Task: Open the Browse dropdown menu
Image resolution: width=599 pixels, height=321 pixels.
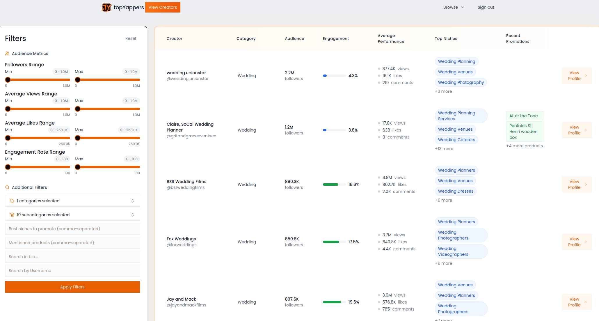Action: pos(454,7)
